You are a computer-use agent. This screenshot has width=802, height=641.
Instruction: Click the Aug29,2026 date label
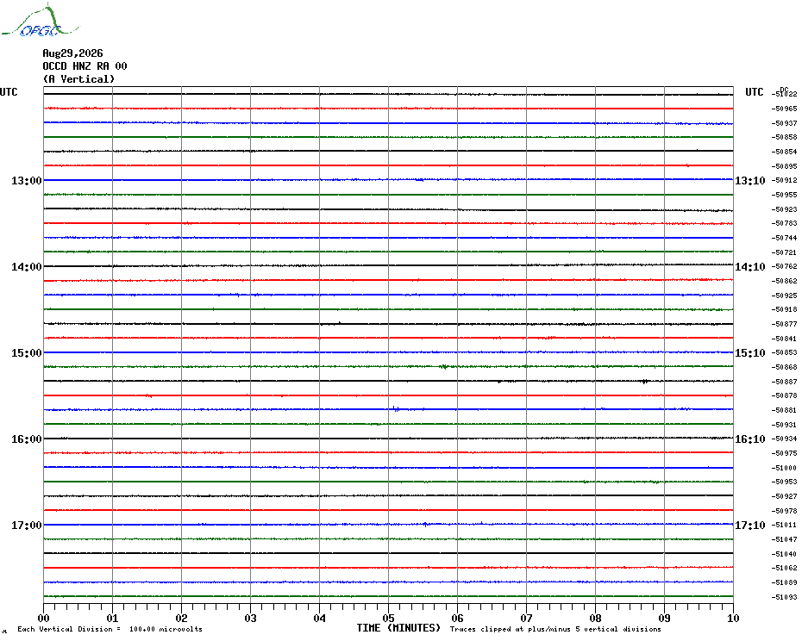pos(72,53)
